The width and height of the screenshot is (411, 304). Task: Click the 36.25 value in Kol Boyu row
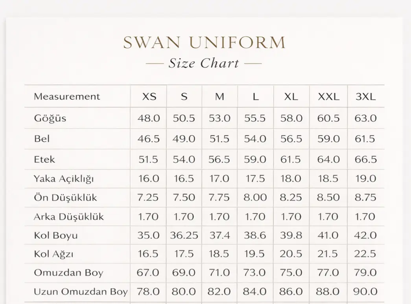[x=184, y=236]
